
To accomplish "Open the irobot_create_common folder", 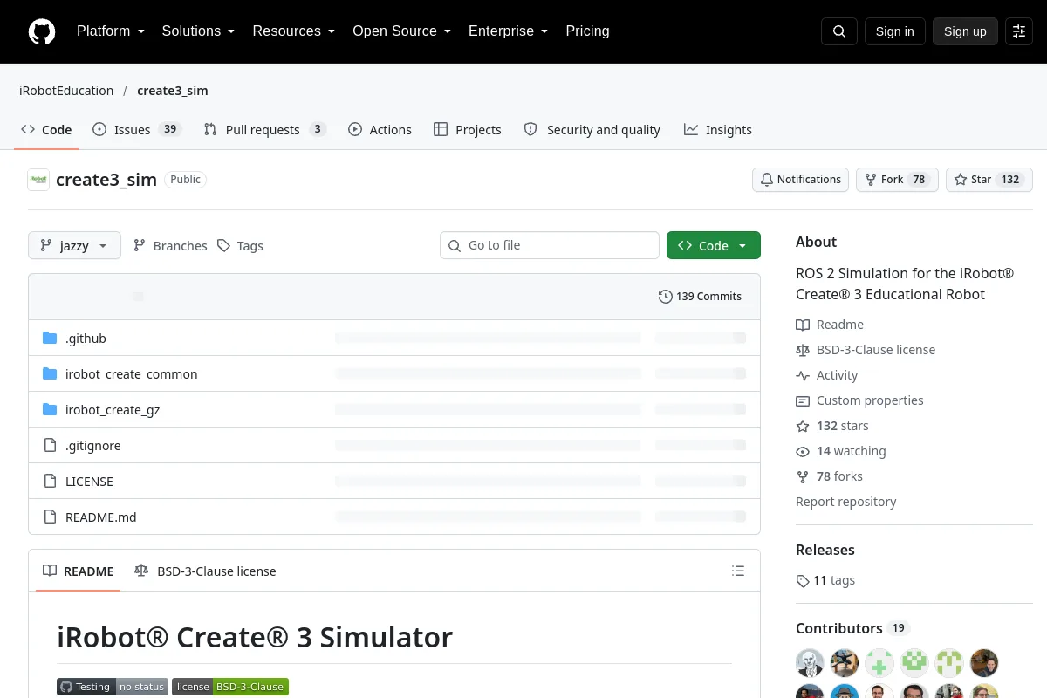I will [131, 374].
